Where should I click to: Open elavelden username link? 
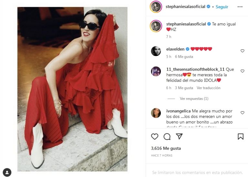175,49
